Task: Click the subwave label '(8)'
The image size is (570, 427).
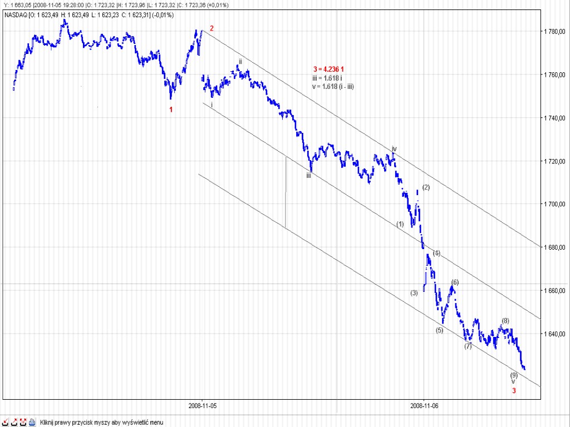Action: (505, 321)
